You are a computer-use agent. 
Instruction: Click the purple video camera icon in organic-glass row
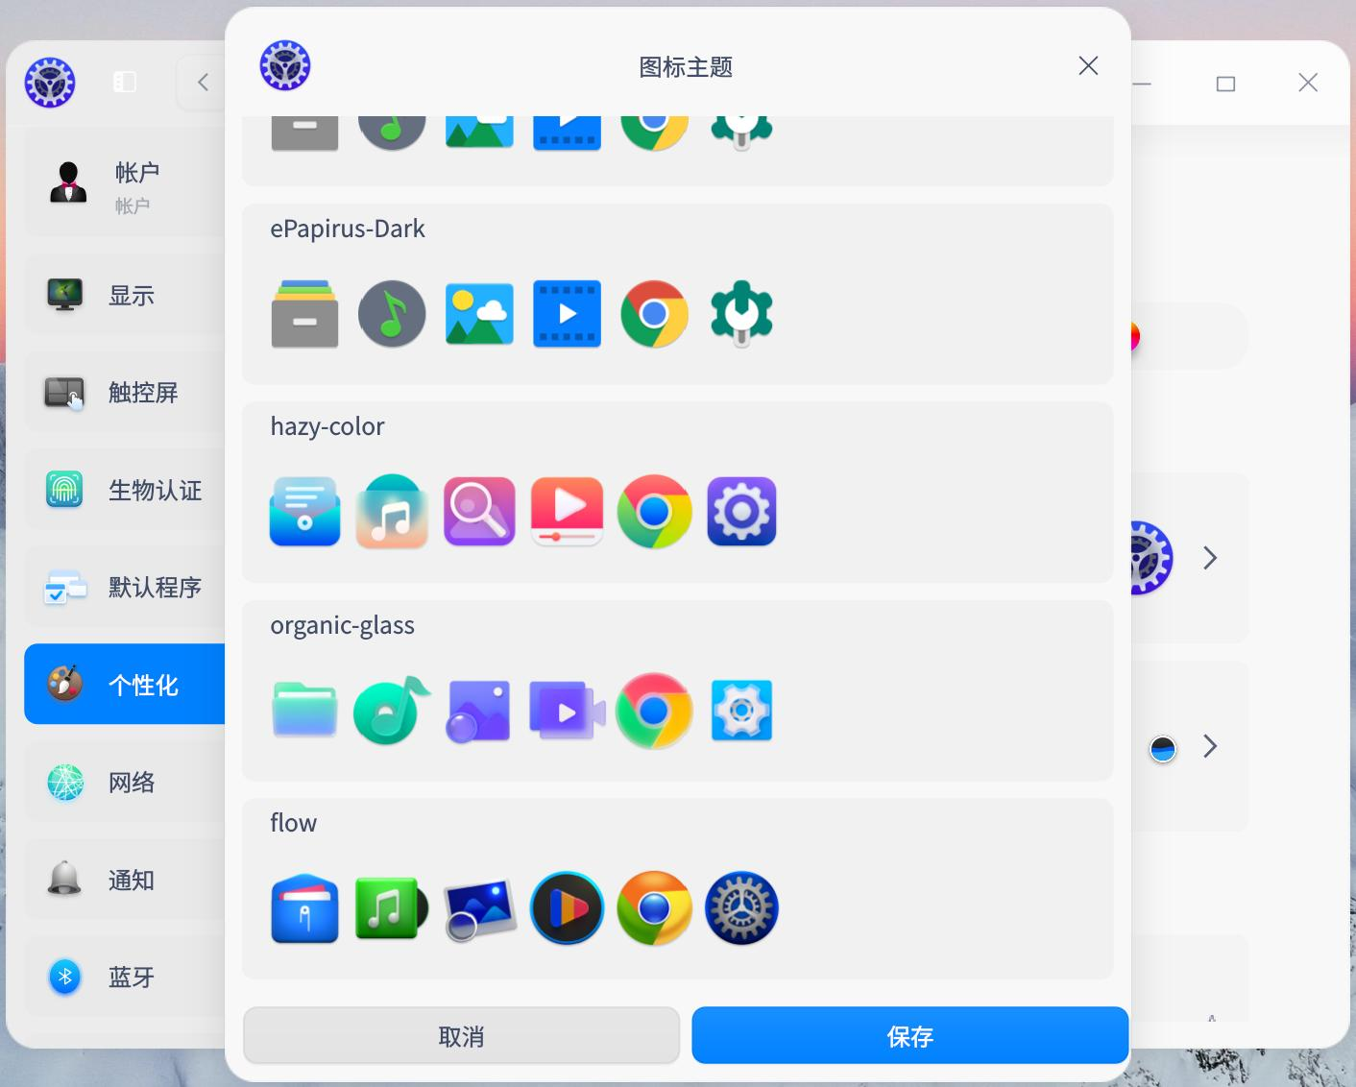pos(567,711)
